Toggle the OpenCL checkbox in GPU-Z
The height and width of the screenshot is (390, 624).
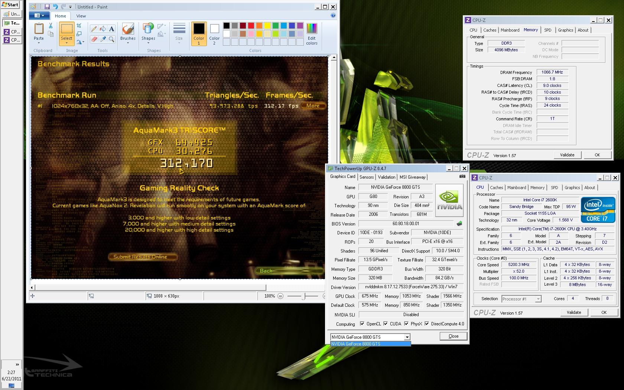pyautogui.click(x=362, y=324)
